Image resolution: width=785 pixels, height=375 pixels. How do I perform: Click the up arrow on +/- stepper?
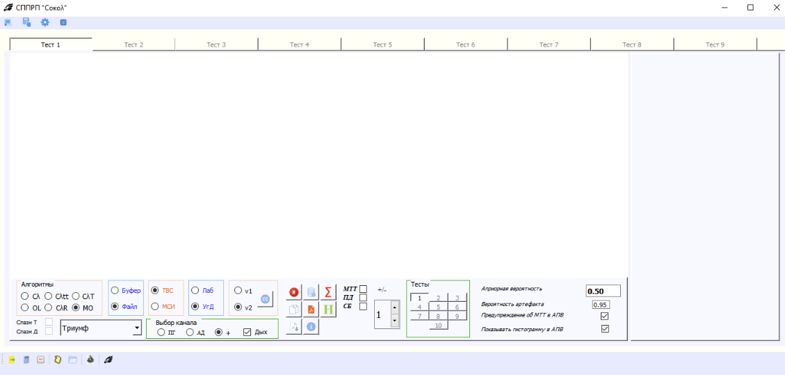(395, 307)
